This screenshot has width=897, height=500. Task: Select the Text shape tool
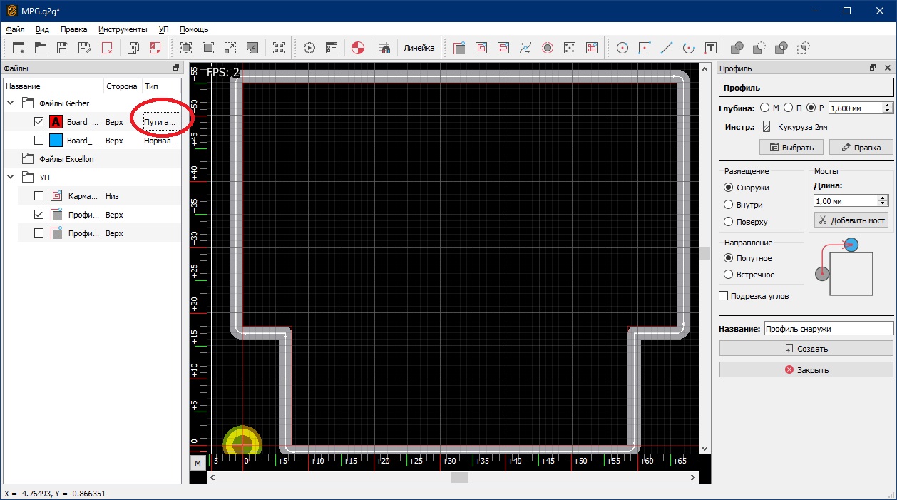(x=711, y=48)
